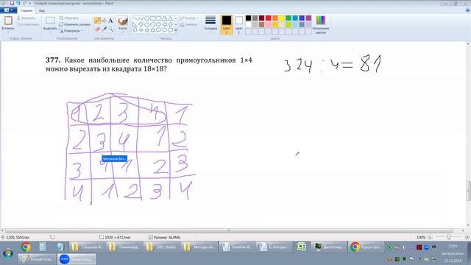The height and width of the screenshot is (265, 471).
Task: Click the Select (Выделить) rectangle icon
Action: point(50,21)
